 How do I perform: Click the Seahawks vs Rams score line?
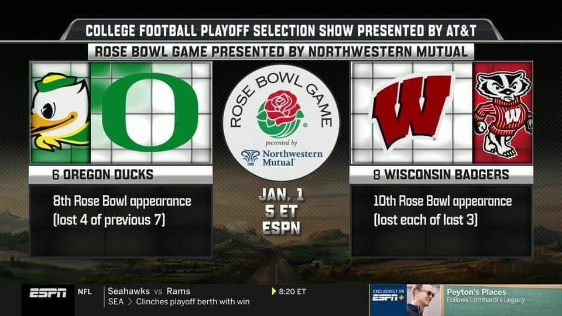149,291
